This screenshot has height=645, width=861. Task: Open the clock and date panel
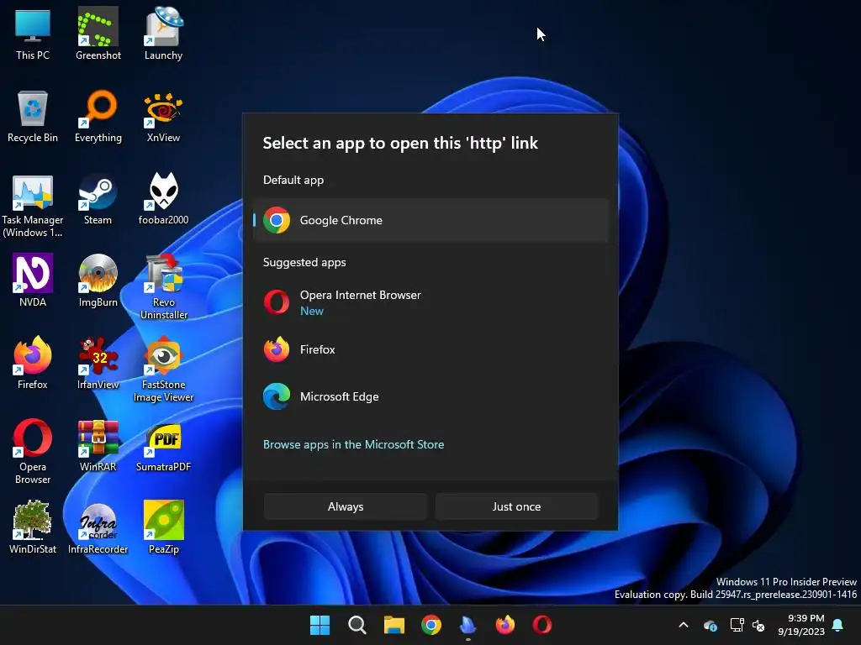point(801,625)
